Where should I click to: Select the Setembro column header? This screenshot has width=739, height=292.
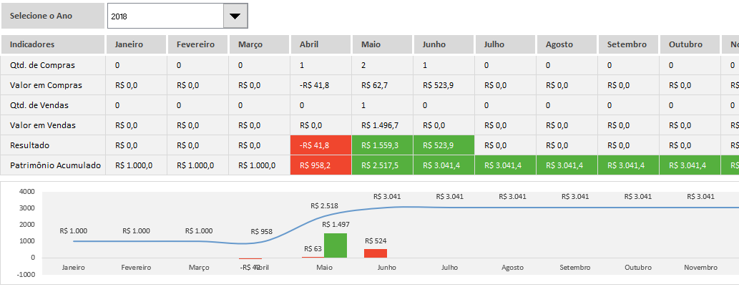[628, 44]
